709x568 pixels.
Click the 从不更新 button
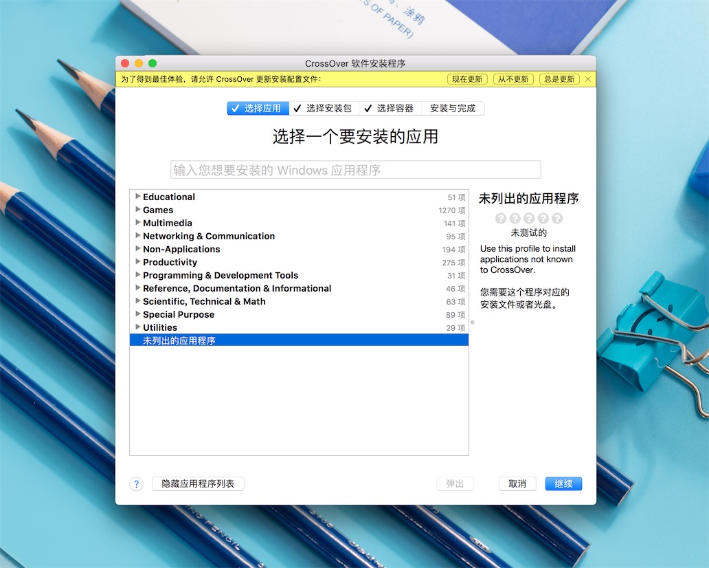(513, 79)
